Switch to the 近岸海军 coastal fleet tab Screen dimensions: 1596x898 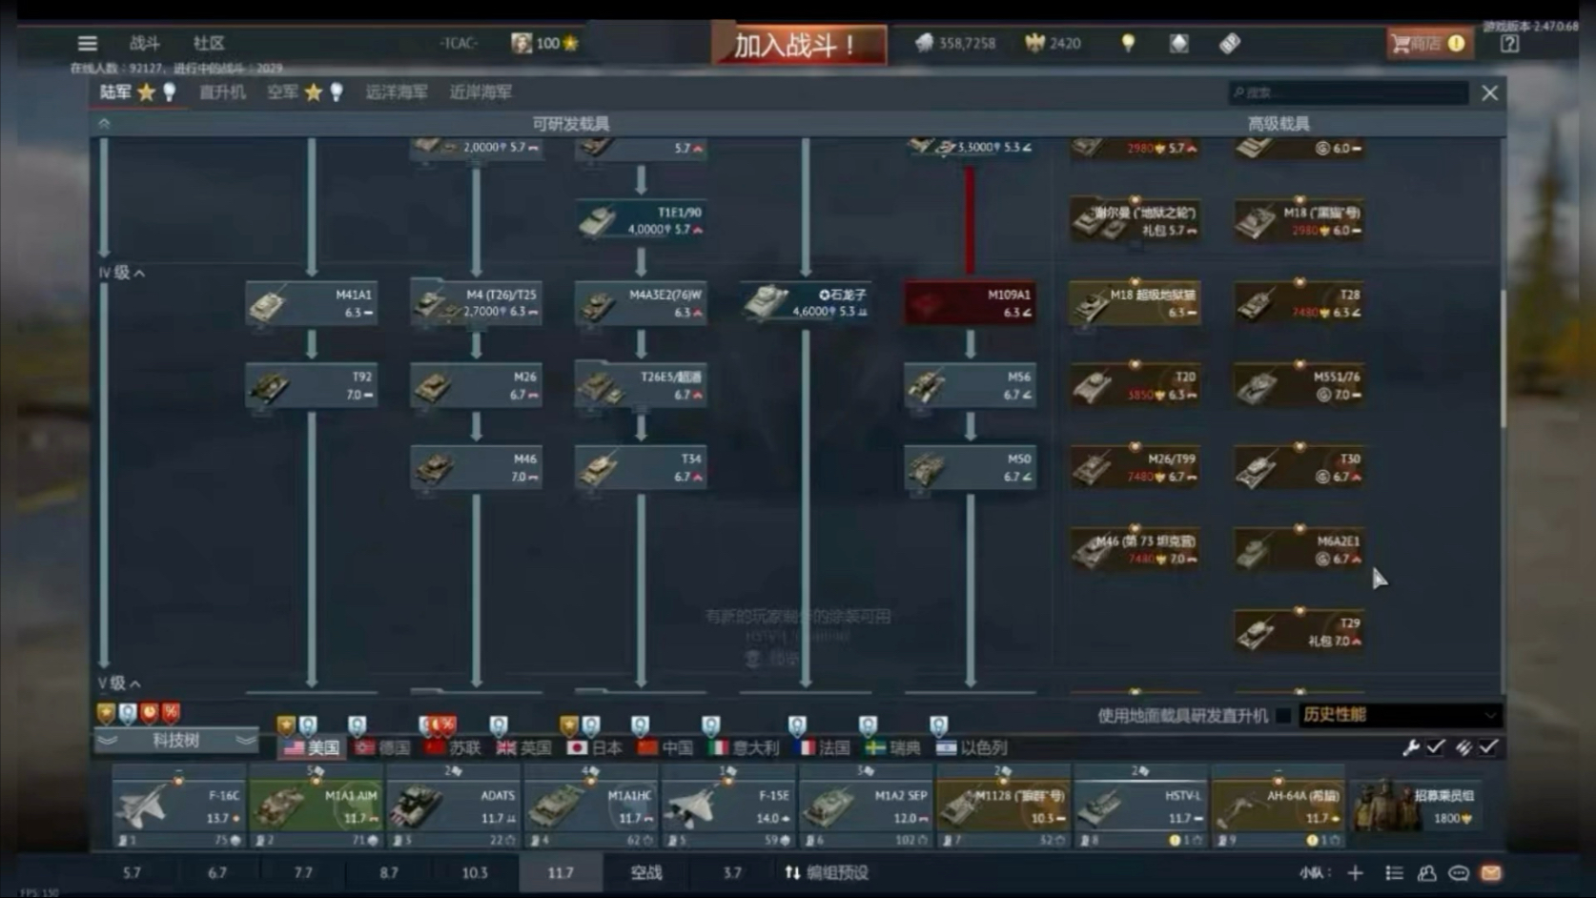tap(481, 92)
